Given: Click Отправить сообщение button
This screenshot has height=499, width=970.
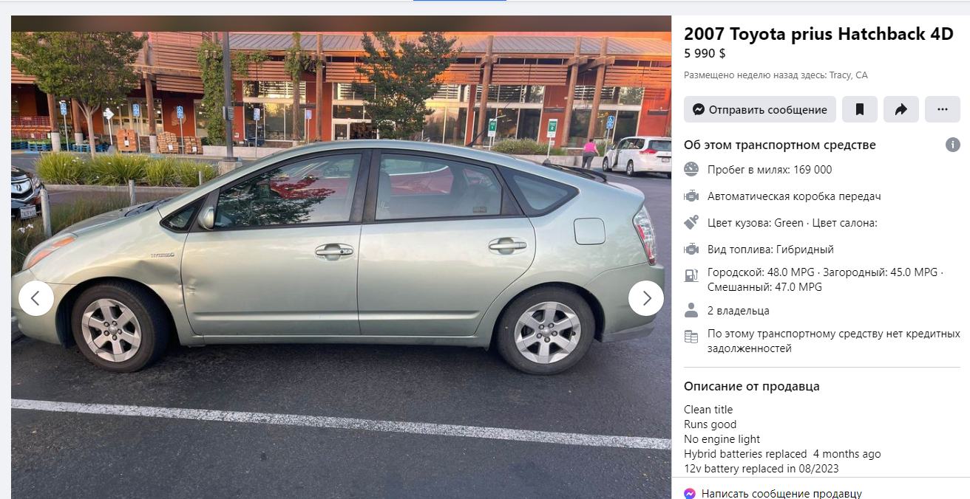Looking at the screenshot, I should 760,109.
